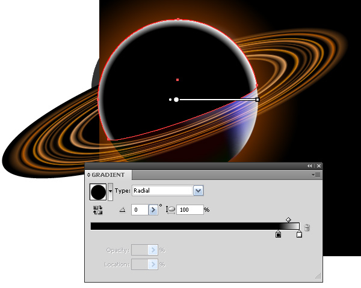This screenshot has height=288, width=361.
Task: Click the aspect ratio icon
Action: (x=171, y=210)
